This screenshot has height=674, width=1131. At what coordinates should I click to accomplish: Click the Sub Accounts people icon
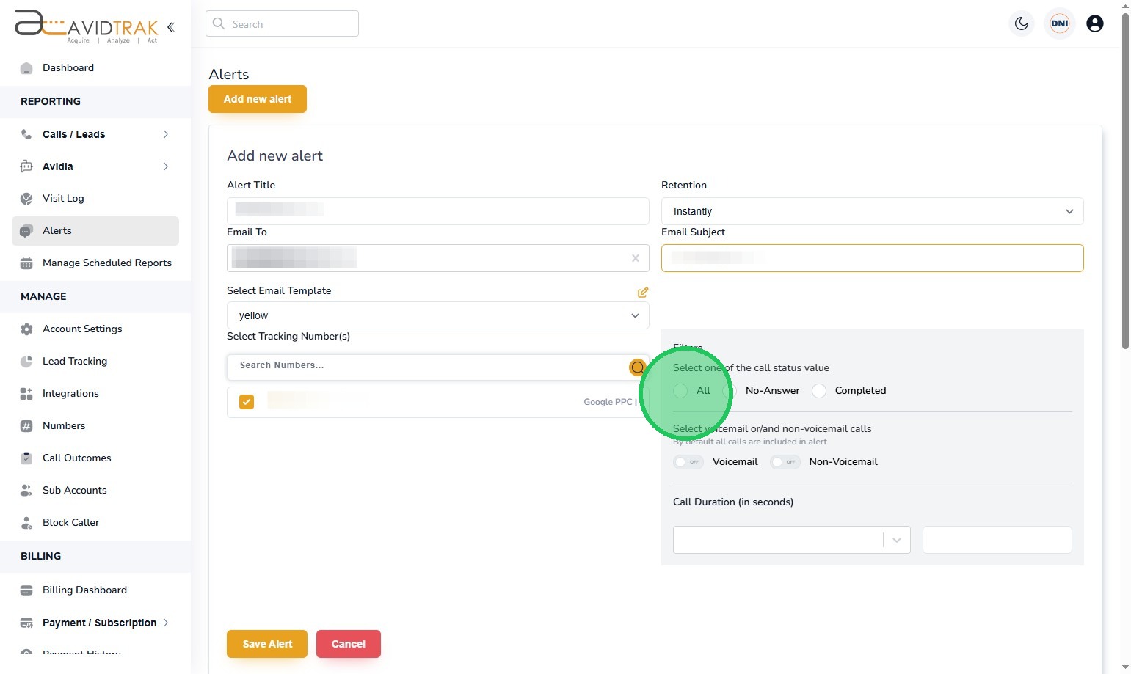(26, 491)
